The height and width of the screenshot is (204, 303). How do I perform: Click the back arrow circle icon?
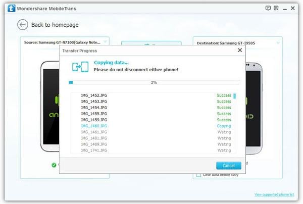click(x=23, y=25)
